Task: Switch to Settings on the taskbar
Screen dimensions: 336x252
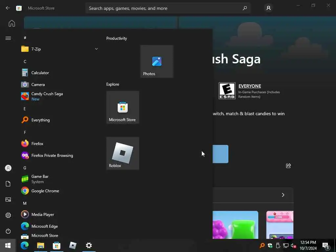Action: 89,245
